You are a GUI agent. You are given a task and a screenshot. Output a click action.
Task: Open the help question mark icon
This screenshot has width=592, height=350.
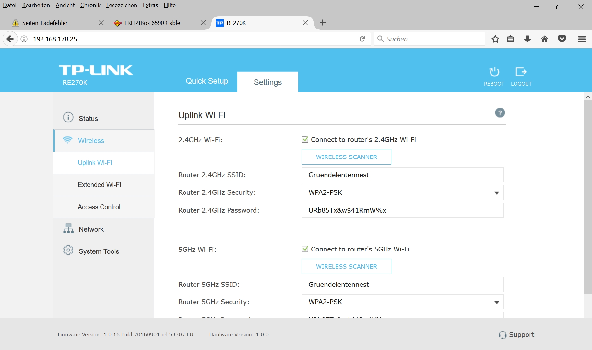pos(500,113)
